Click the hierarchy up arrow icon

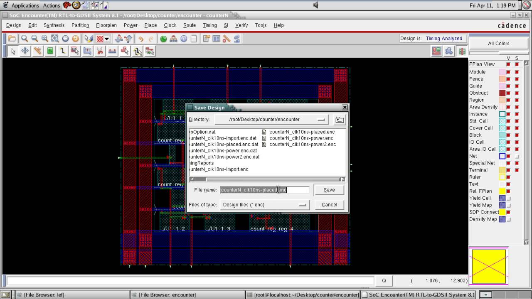click(x=128, y=39)
